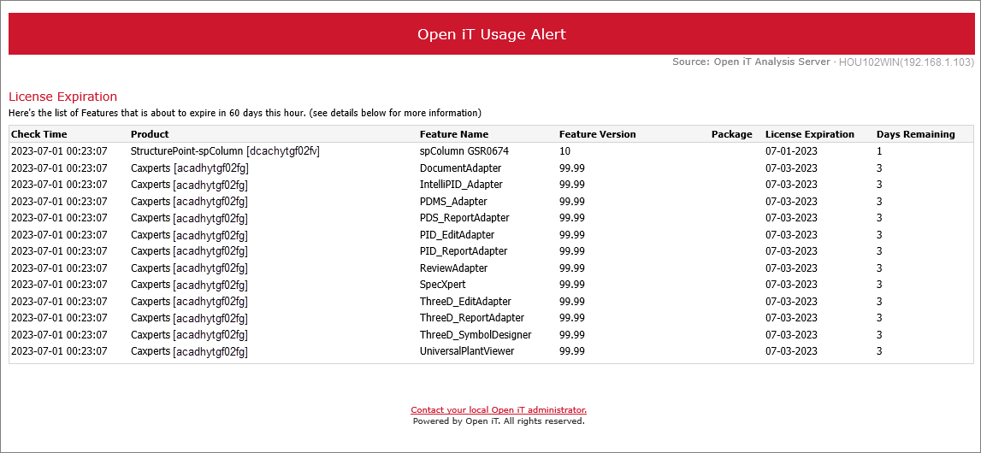Select the ThreeD_EditAdapter feature name
Image resolution: width=981 pixels, height=453 pixels.
pyautogui.click(x=465, y=301)
